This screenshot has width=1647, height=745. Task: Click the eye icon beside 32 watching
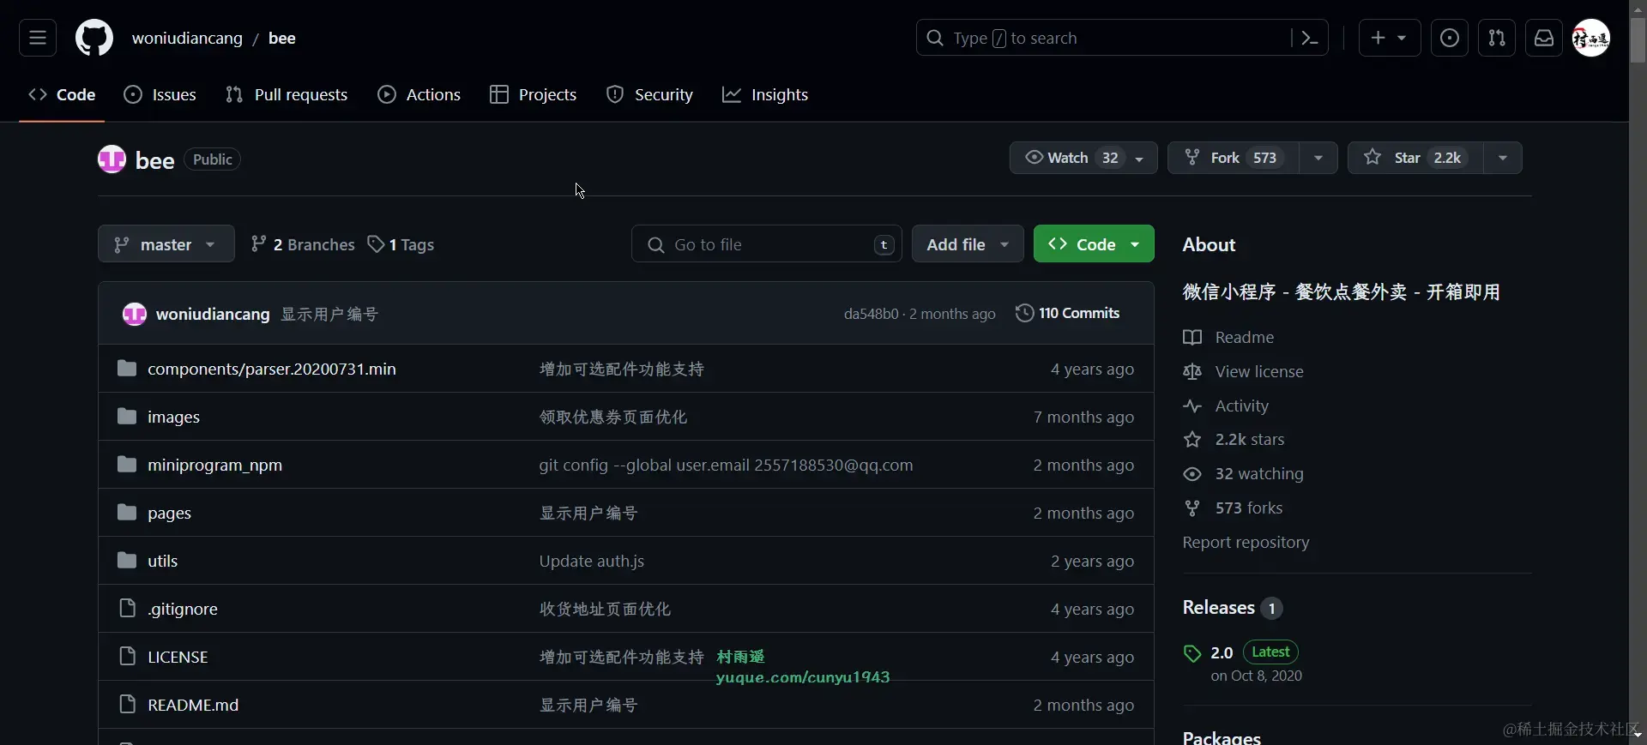tap(1192, 474)
